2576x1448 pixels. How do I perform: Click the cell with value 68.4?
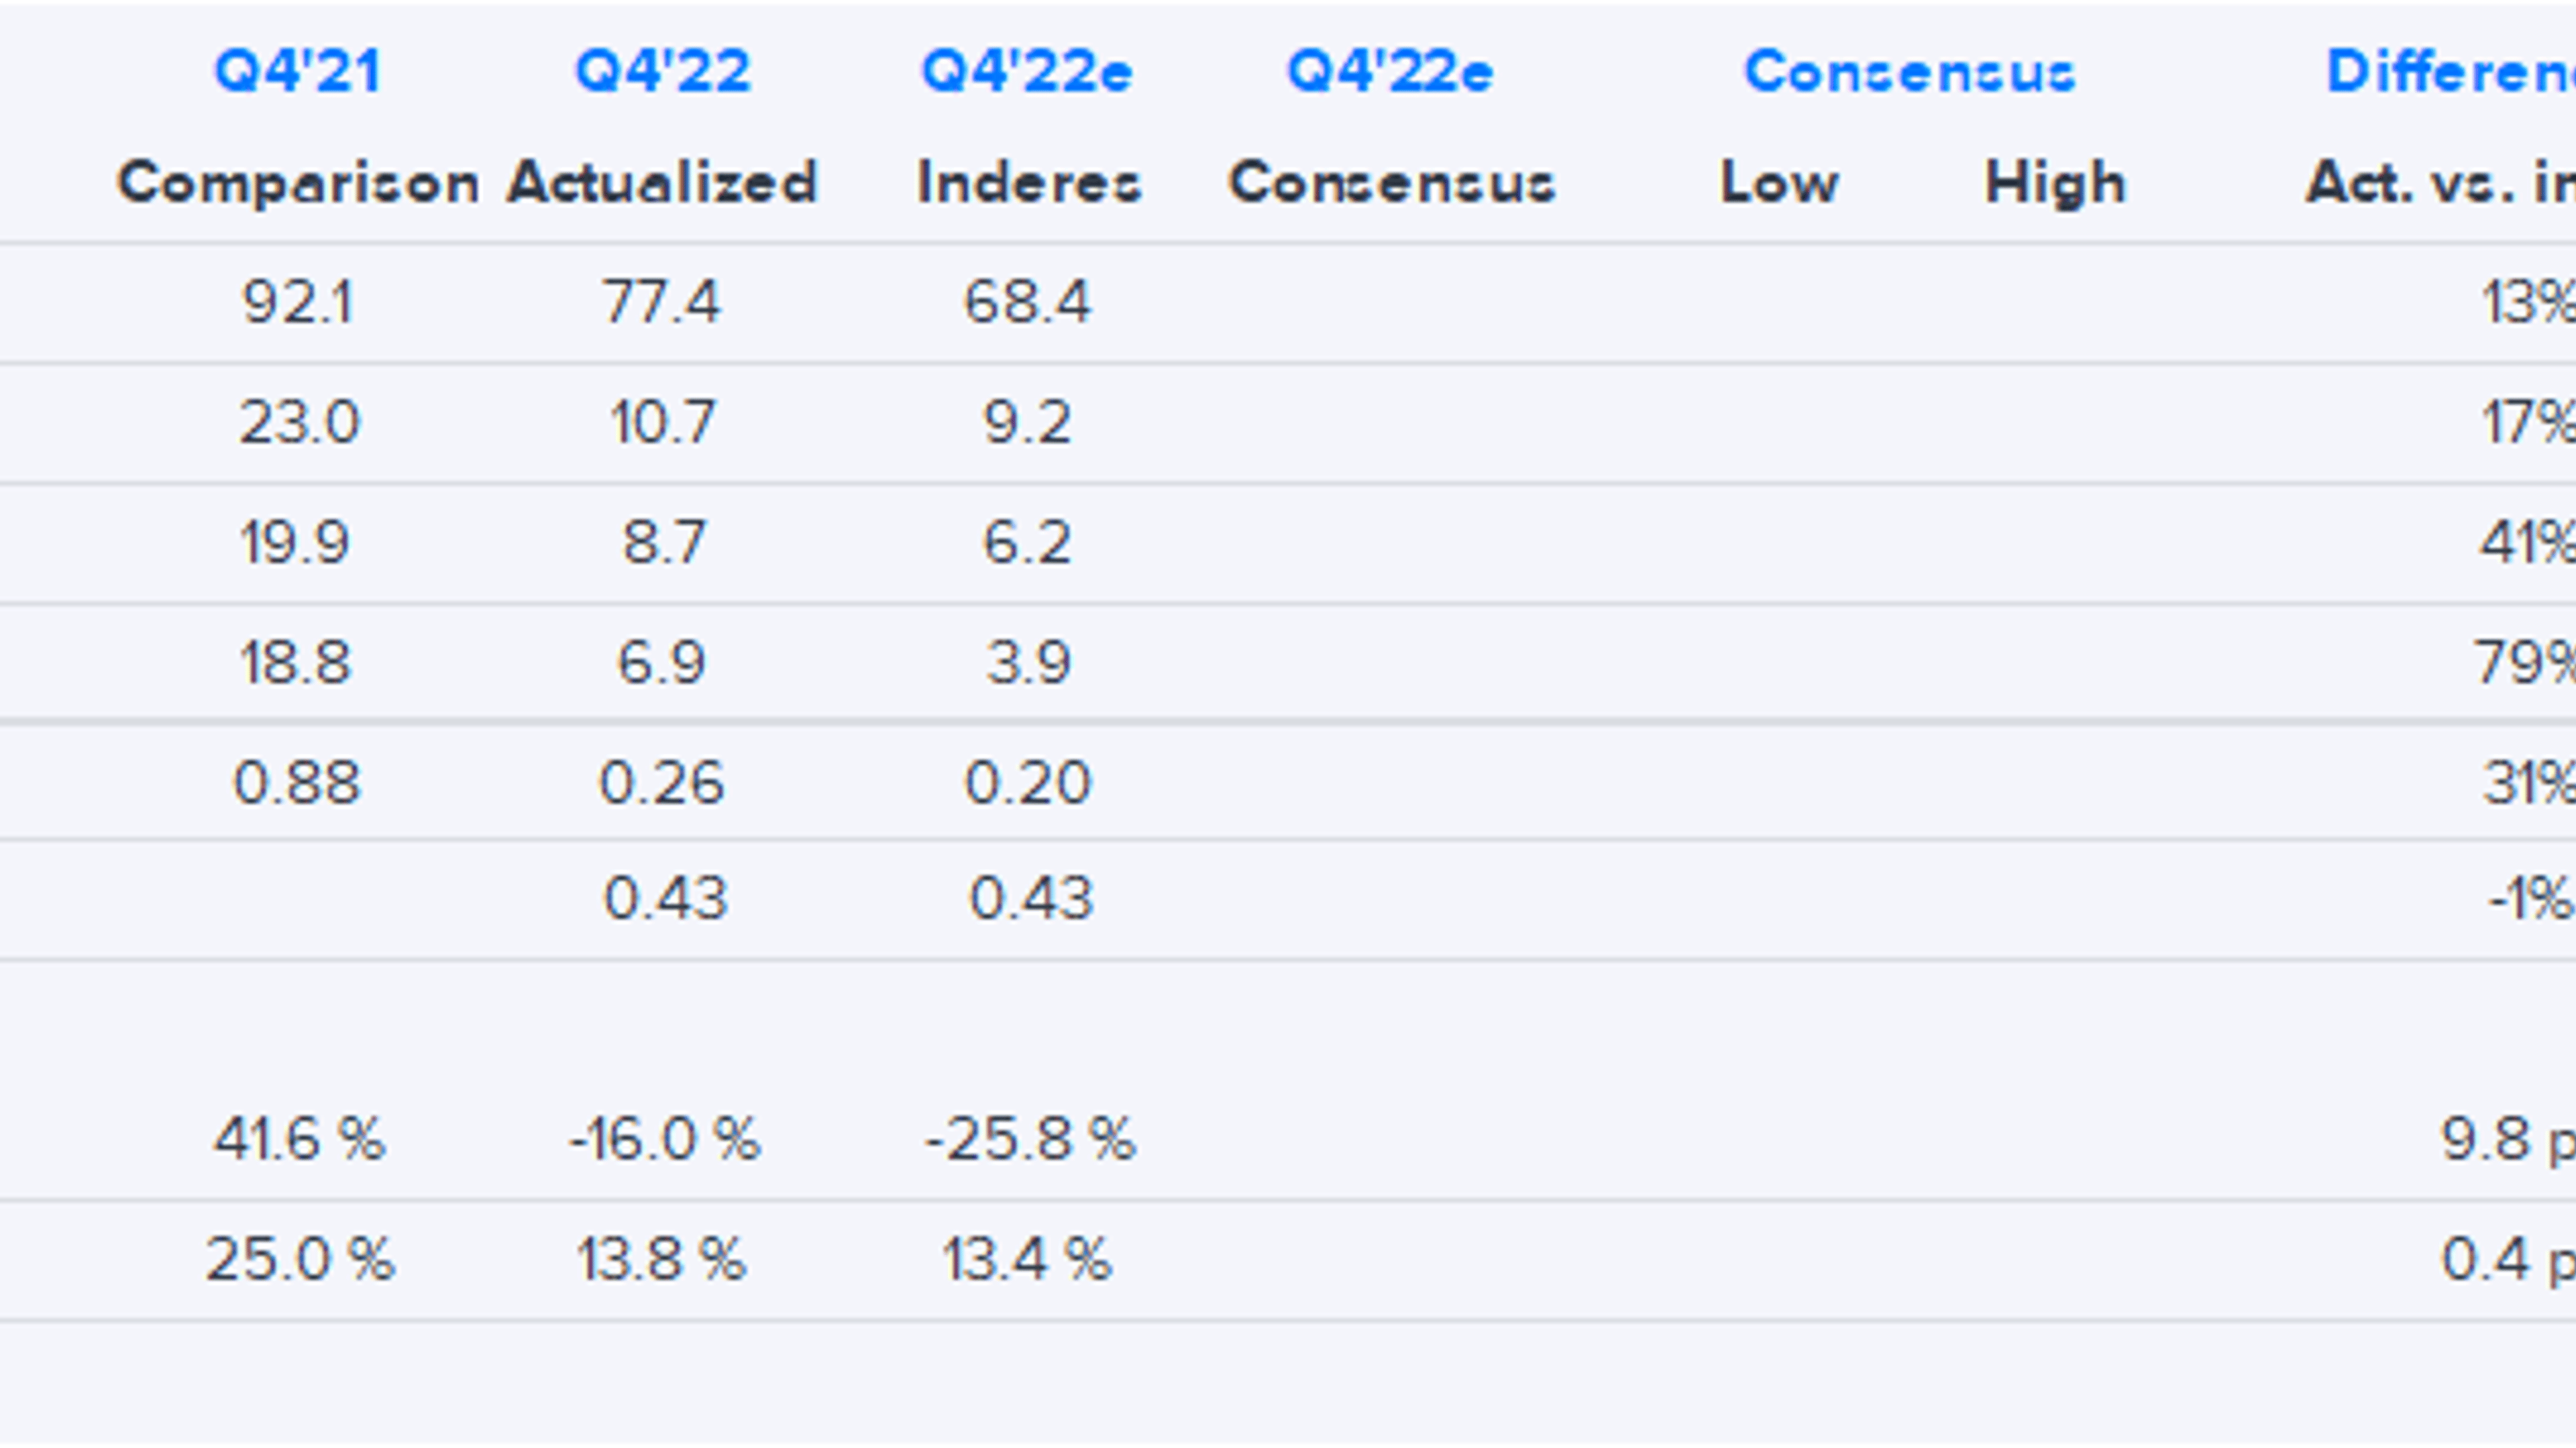tap(1027, 302)
